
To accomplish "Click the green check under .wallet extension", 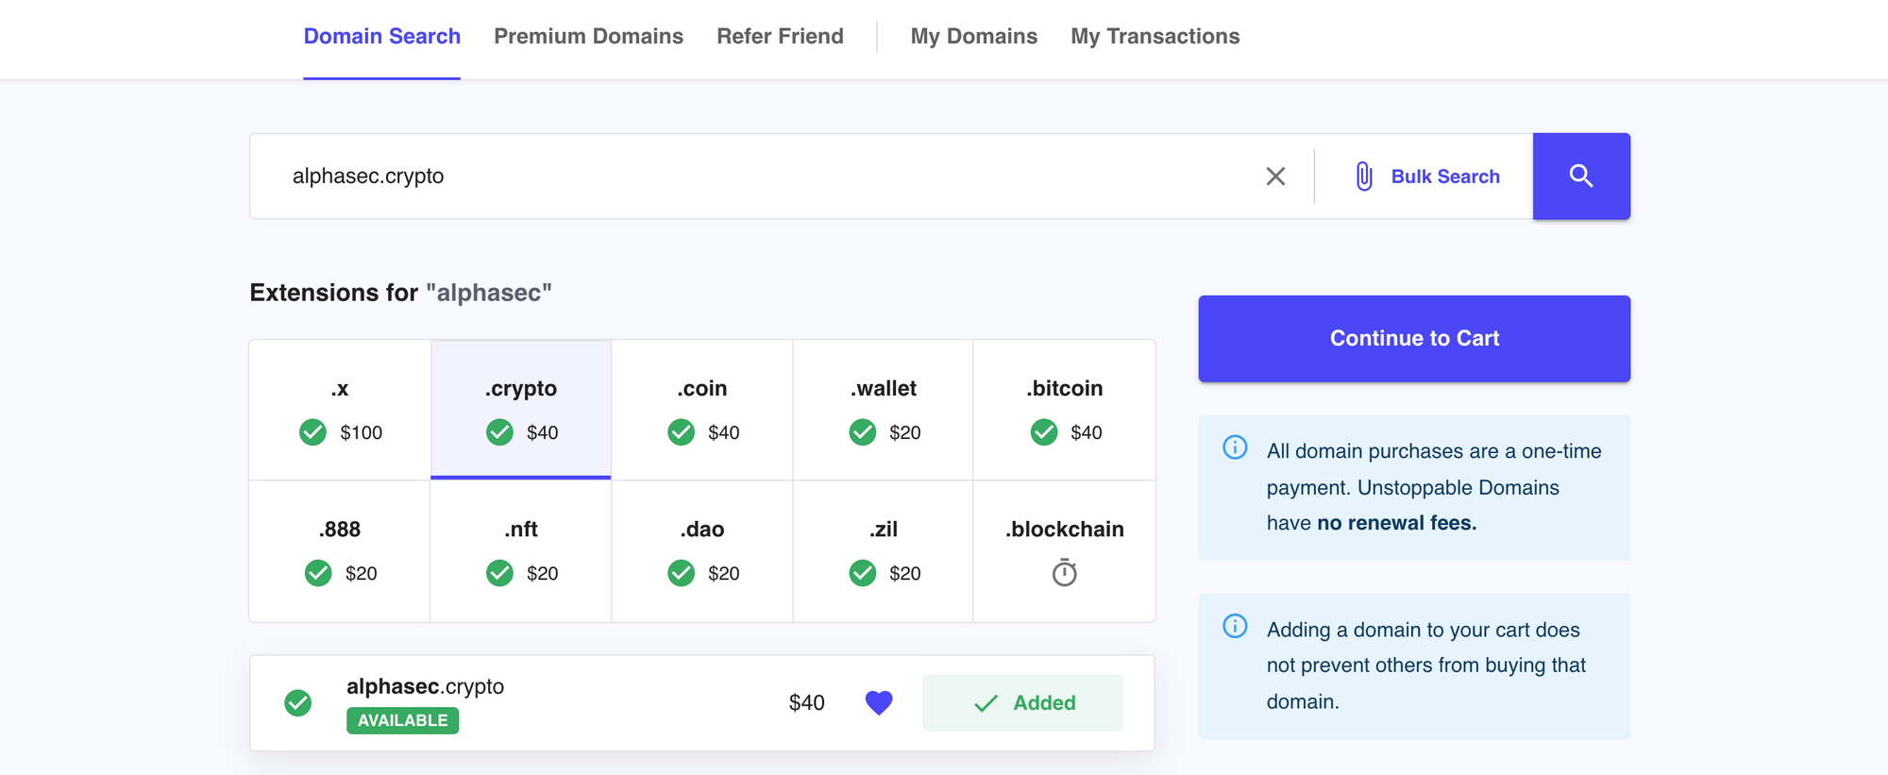I will point(862,432).
